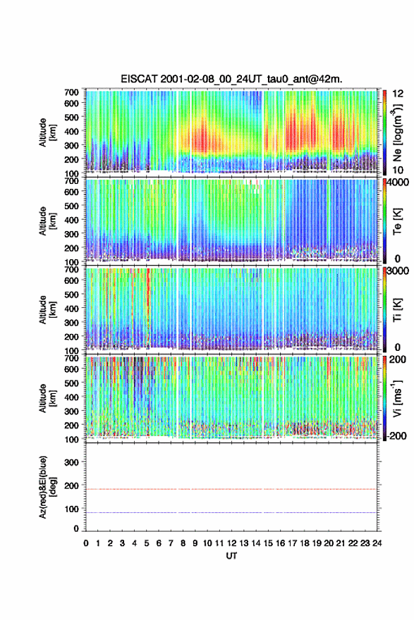The image size is (414, 620).
Task: Click the plot title EISCAT 2001-02-08
Action: [x=231, y=79]
